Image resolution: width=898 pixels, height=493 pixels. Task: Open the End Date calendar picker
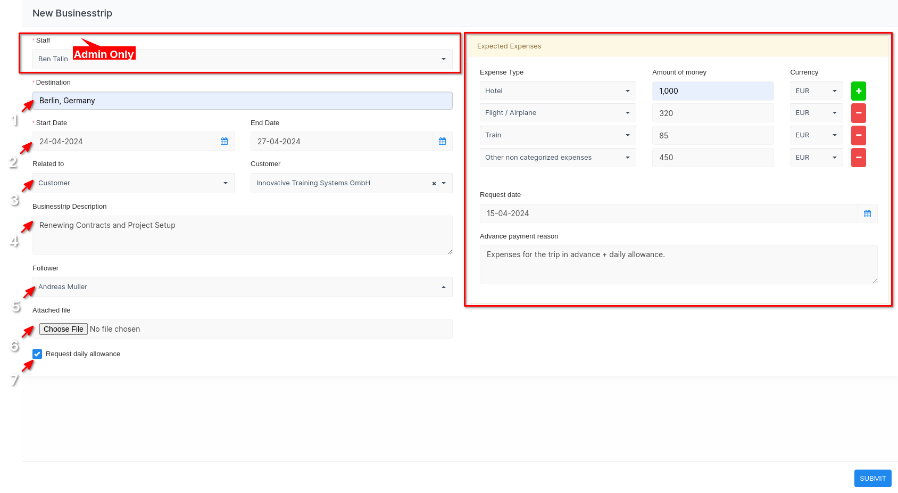coord(442,142)
